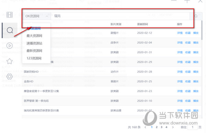Screen dimensions: 206x133
Task: Click 播放 for the 金鱼HD row
Action: tap(196, 81)
